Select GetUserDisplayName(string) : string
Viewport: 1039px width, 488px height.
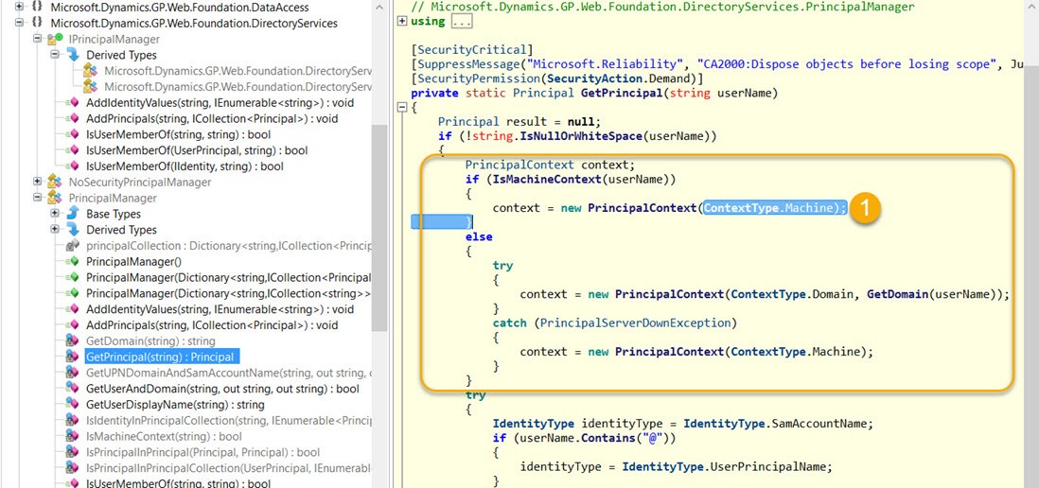tap(175, 405)
